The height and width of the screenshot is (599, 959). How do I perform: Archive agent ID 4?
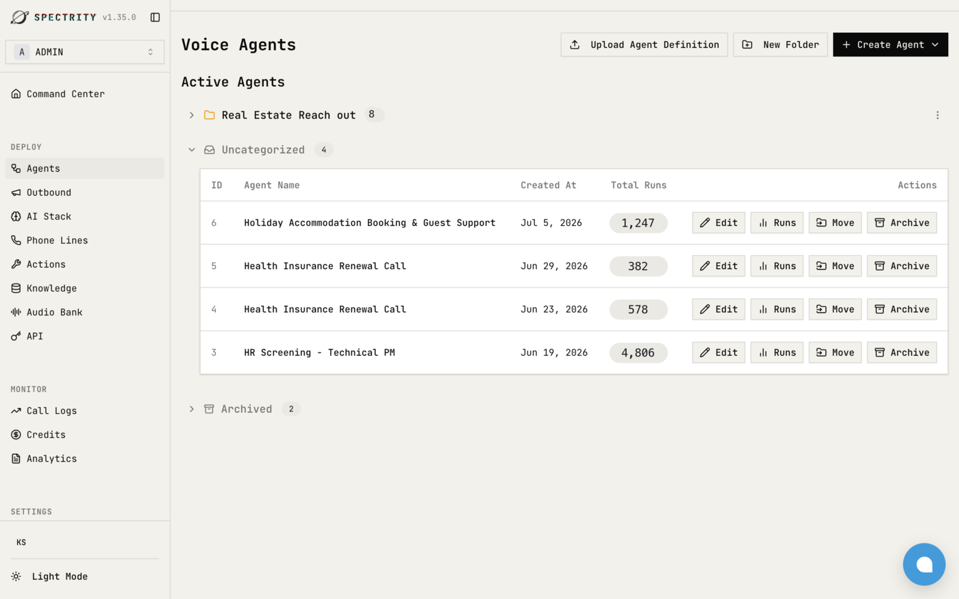tap(902, 309)
